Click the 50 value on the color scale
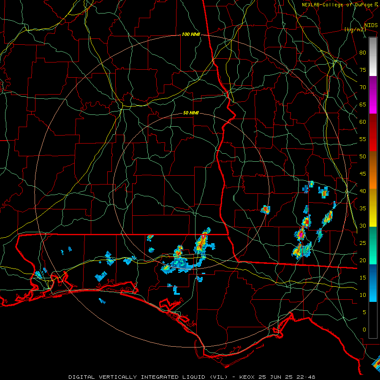The image size is (380, 380). pyautogui.click(x=363, y=157)
